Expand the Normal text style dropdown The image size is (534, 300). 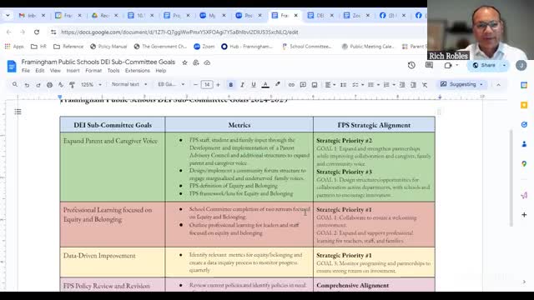129,84
